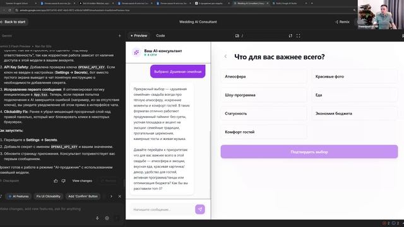Show more suggestion chips with the arrow
This screenshot has width=404, height=227.
coord(111,196)
